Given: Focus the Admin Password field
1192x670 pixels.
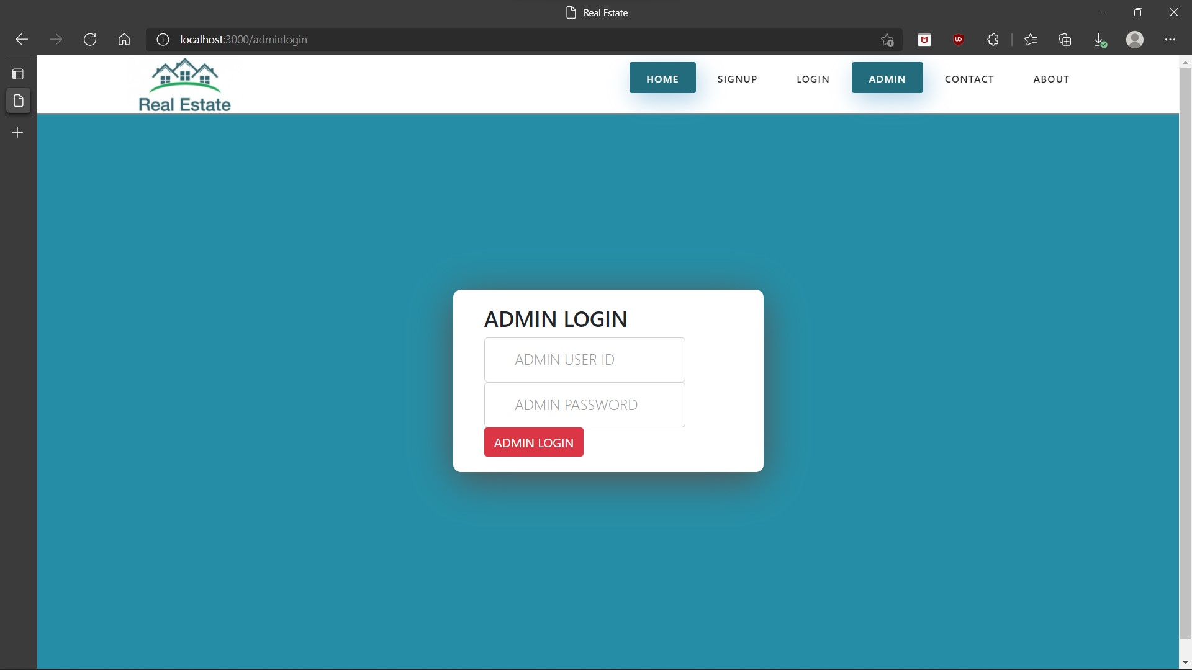Looking at the screenshot, I should point(585,404).
